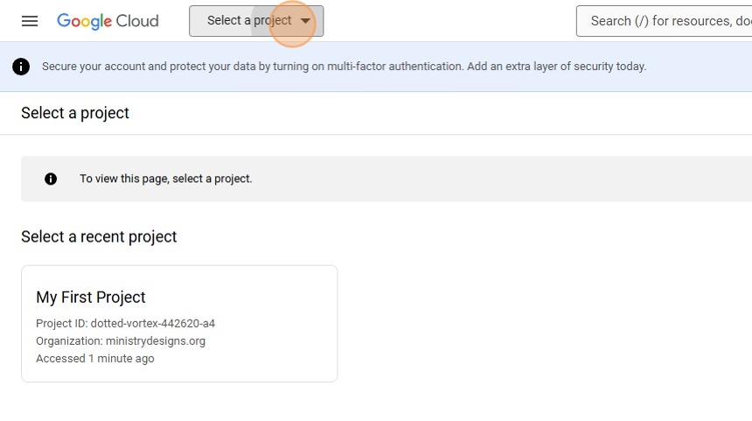Viewport: 752px width, 421px height.
Task: Click the Project ID dotted-vortex-442620-a4 line
Action: (x=125, y=323)
